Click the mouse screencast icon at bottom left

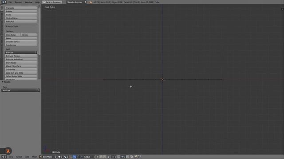(x=8, y=151)
